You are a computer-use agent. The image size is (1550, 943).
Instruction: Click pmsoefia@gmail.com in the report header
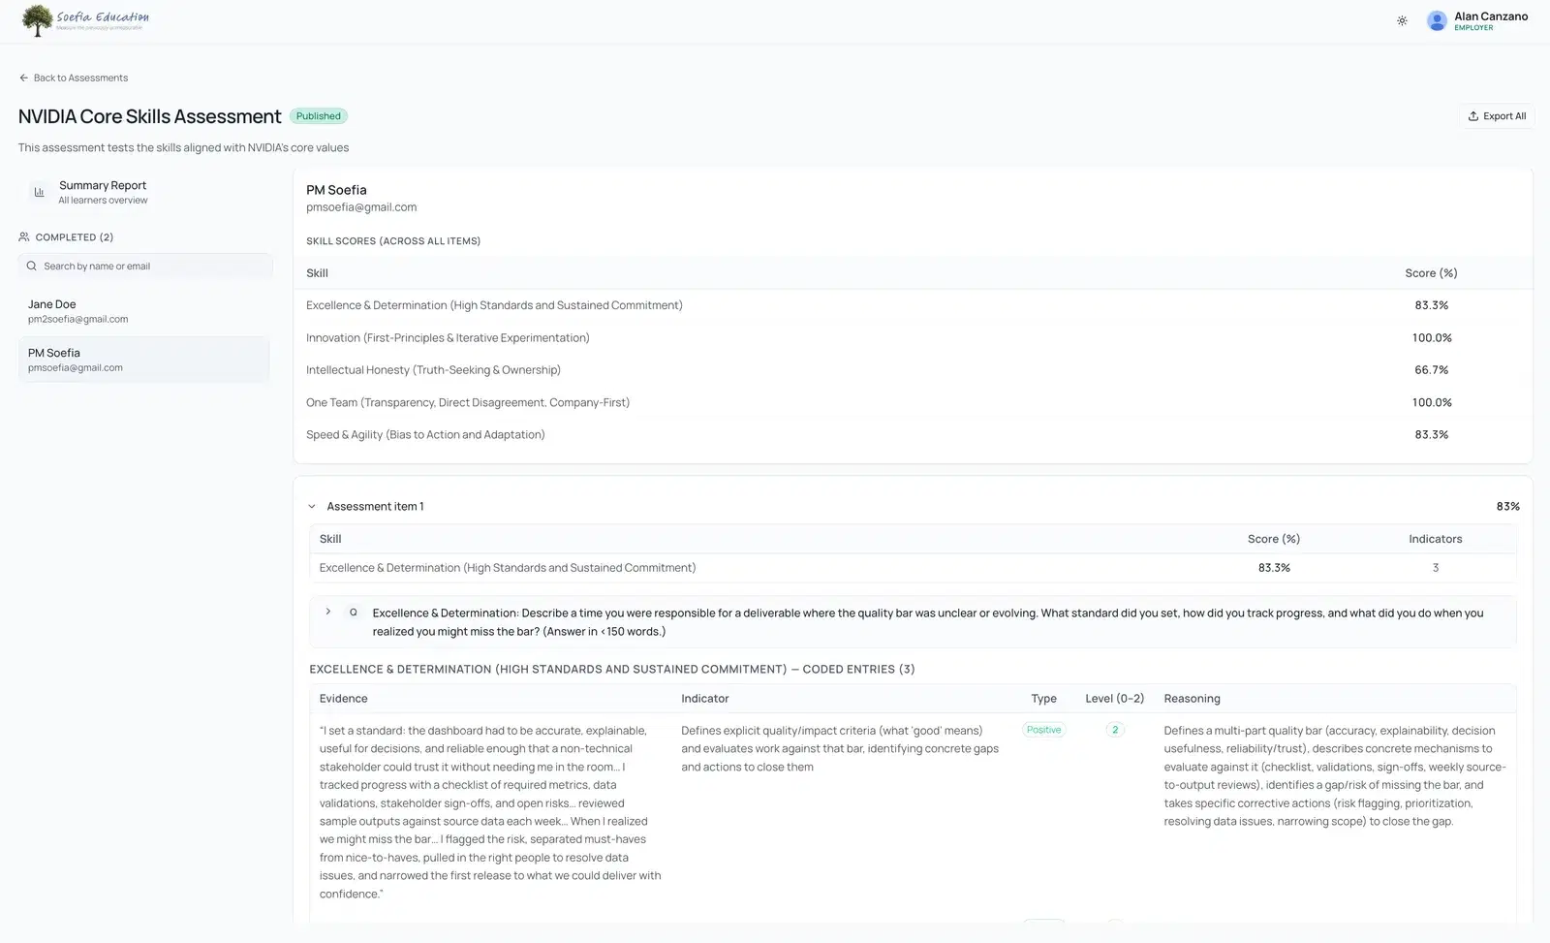click(361, 207)
